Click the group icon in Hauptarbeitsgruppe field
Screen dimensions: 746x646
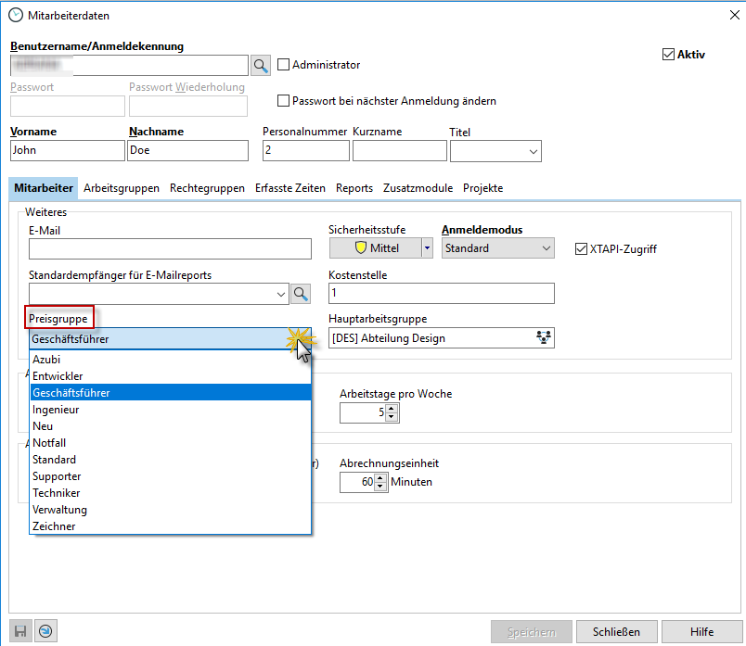tap(544, 338)
